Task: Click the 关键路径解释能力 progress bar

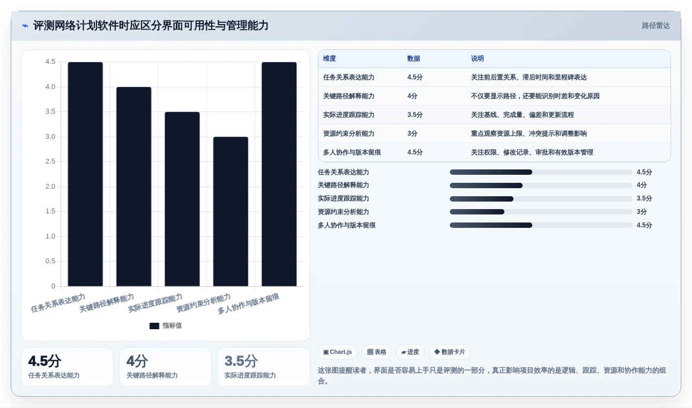Action: tap(541, 186)
